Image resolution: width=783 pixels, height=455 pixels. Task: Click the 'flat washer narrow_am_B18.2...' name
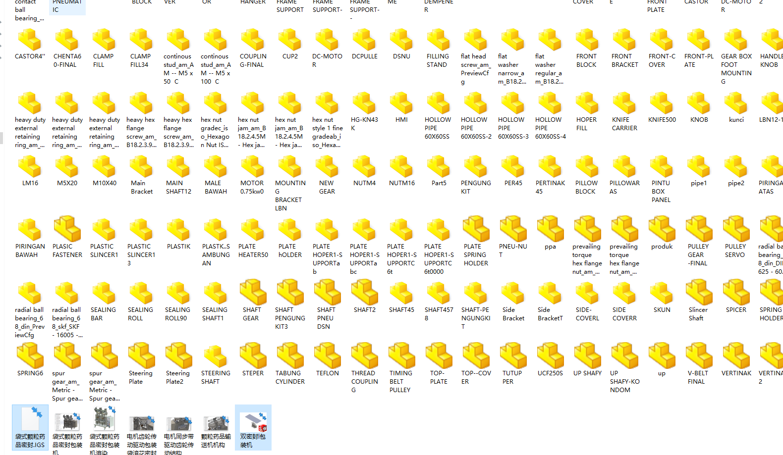tap(512, 69)
